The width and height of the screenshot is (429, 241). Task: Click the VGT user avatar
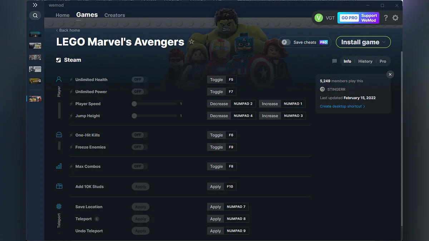click(x=319, y=18)
